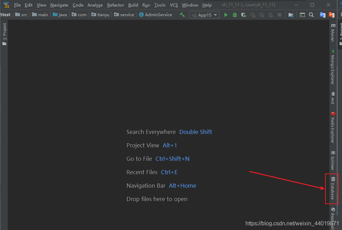Viewport: 342px width, 230px height.
Task: Click the Double Shift shortcut text
Action: tap(195, 132)
